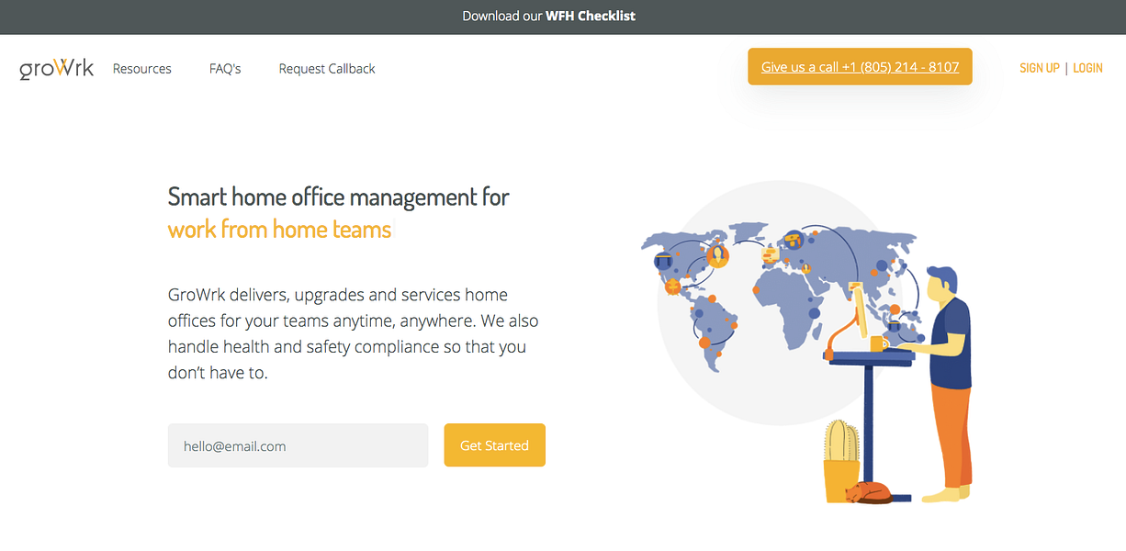Screen dimensions: 1126x551
Task: Click the headline 'Smart home office management for'
Action: 339,197
